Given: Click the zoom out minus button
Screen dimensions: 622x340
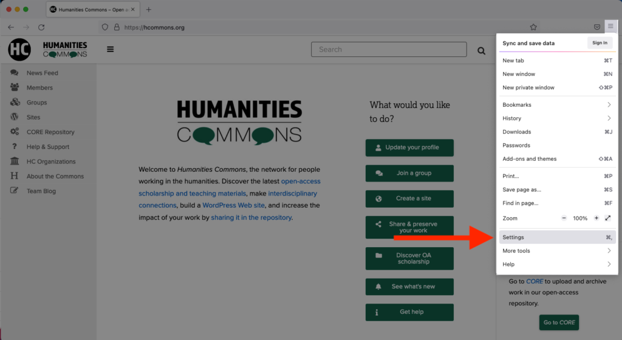Looking at the screenshot, I should (x=564, y=218).
